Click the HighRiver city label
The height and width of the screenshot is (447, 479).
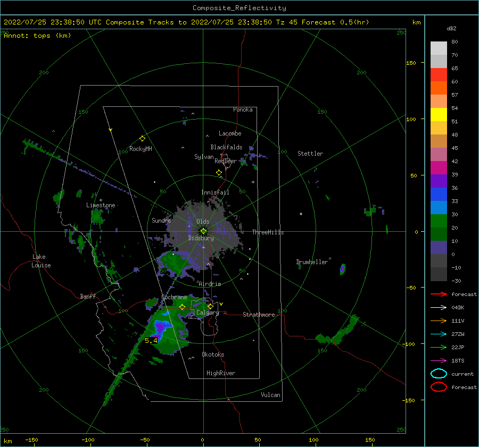click(x=221, y=373)
